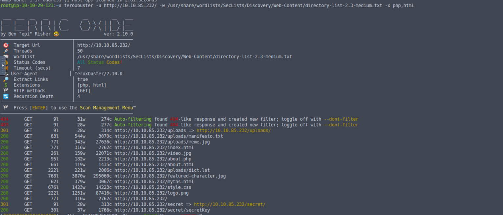Click the uploads/manifesto.txt URL

pyautogui.click(x=169, y=136)
